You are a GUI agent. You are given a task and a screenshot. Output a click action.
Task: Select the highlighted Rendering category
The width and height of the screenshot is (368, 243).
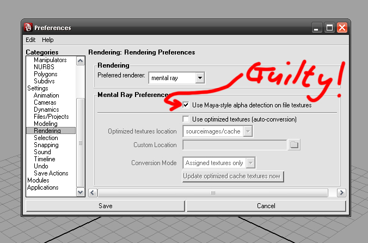[x=51, y=131]
